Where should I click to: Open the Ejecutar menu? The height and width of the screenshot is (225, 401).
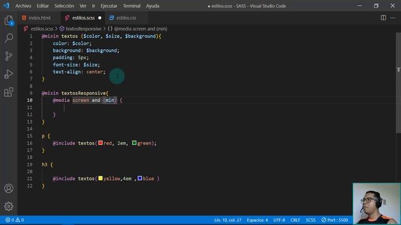pyautogui.click(x=109, y=6)
